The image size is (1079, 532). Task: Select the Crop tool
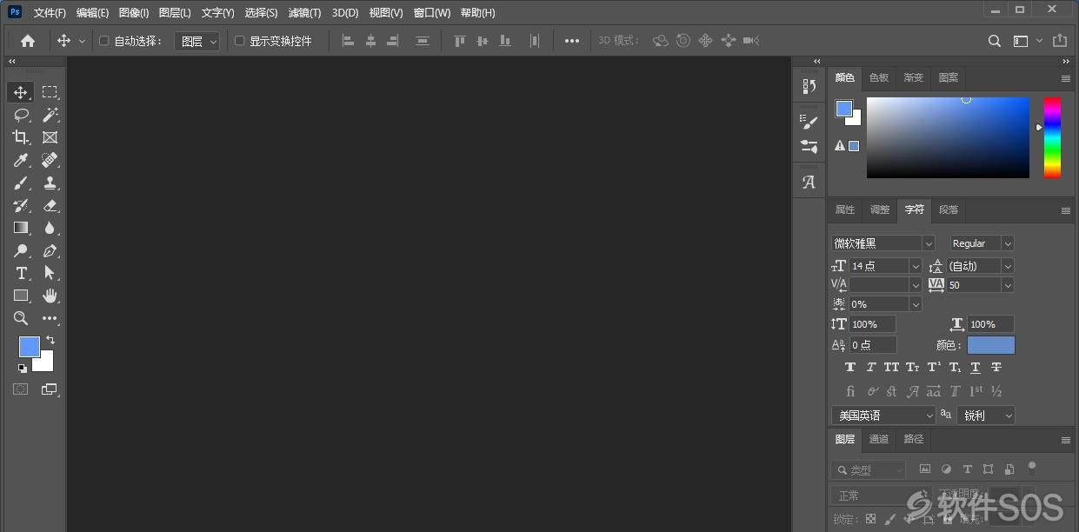(21, 137)
